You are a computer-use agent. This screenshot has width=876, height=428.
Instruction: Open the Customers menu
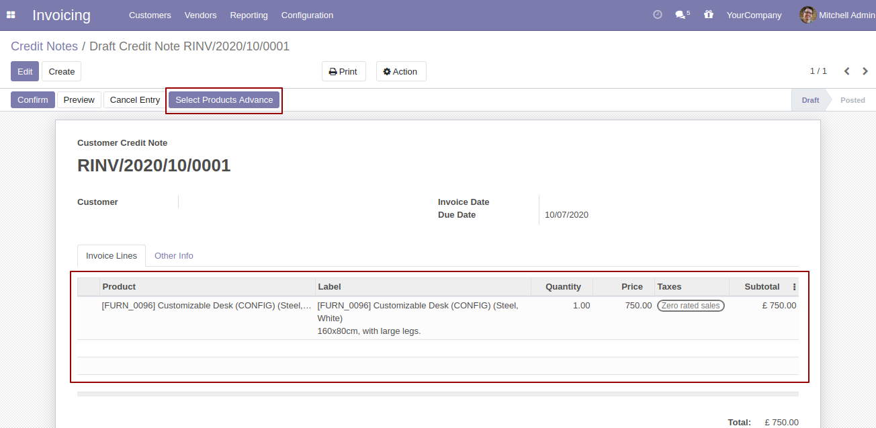150,15
